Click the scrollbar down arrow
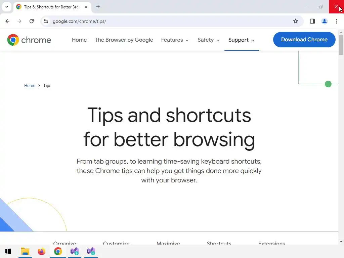The height and width of the screenshot is (258, 344). tap(341, 242)
